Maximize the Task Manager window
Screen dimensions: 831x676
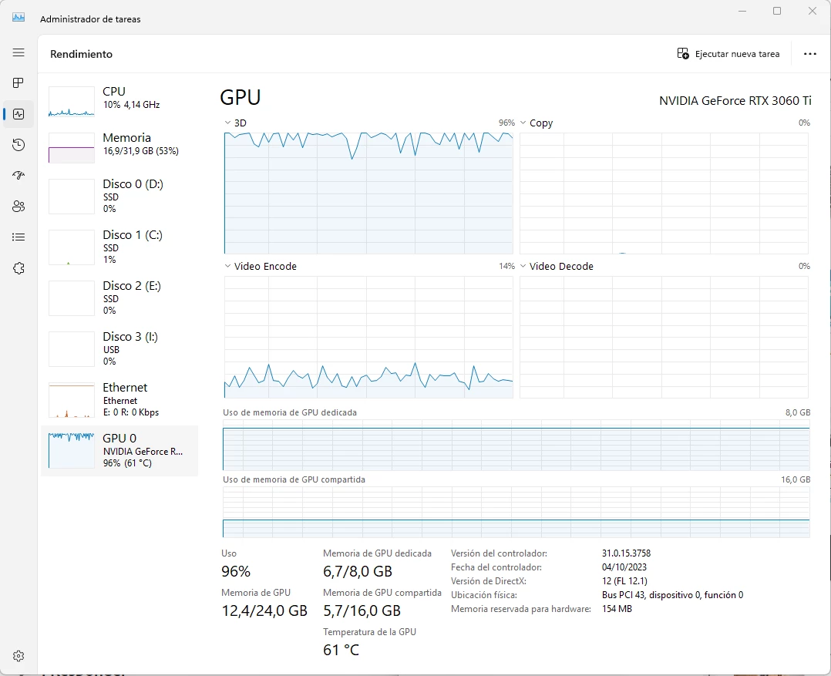777,11
